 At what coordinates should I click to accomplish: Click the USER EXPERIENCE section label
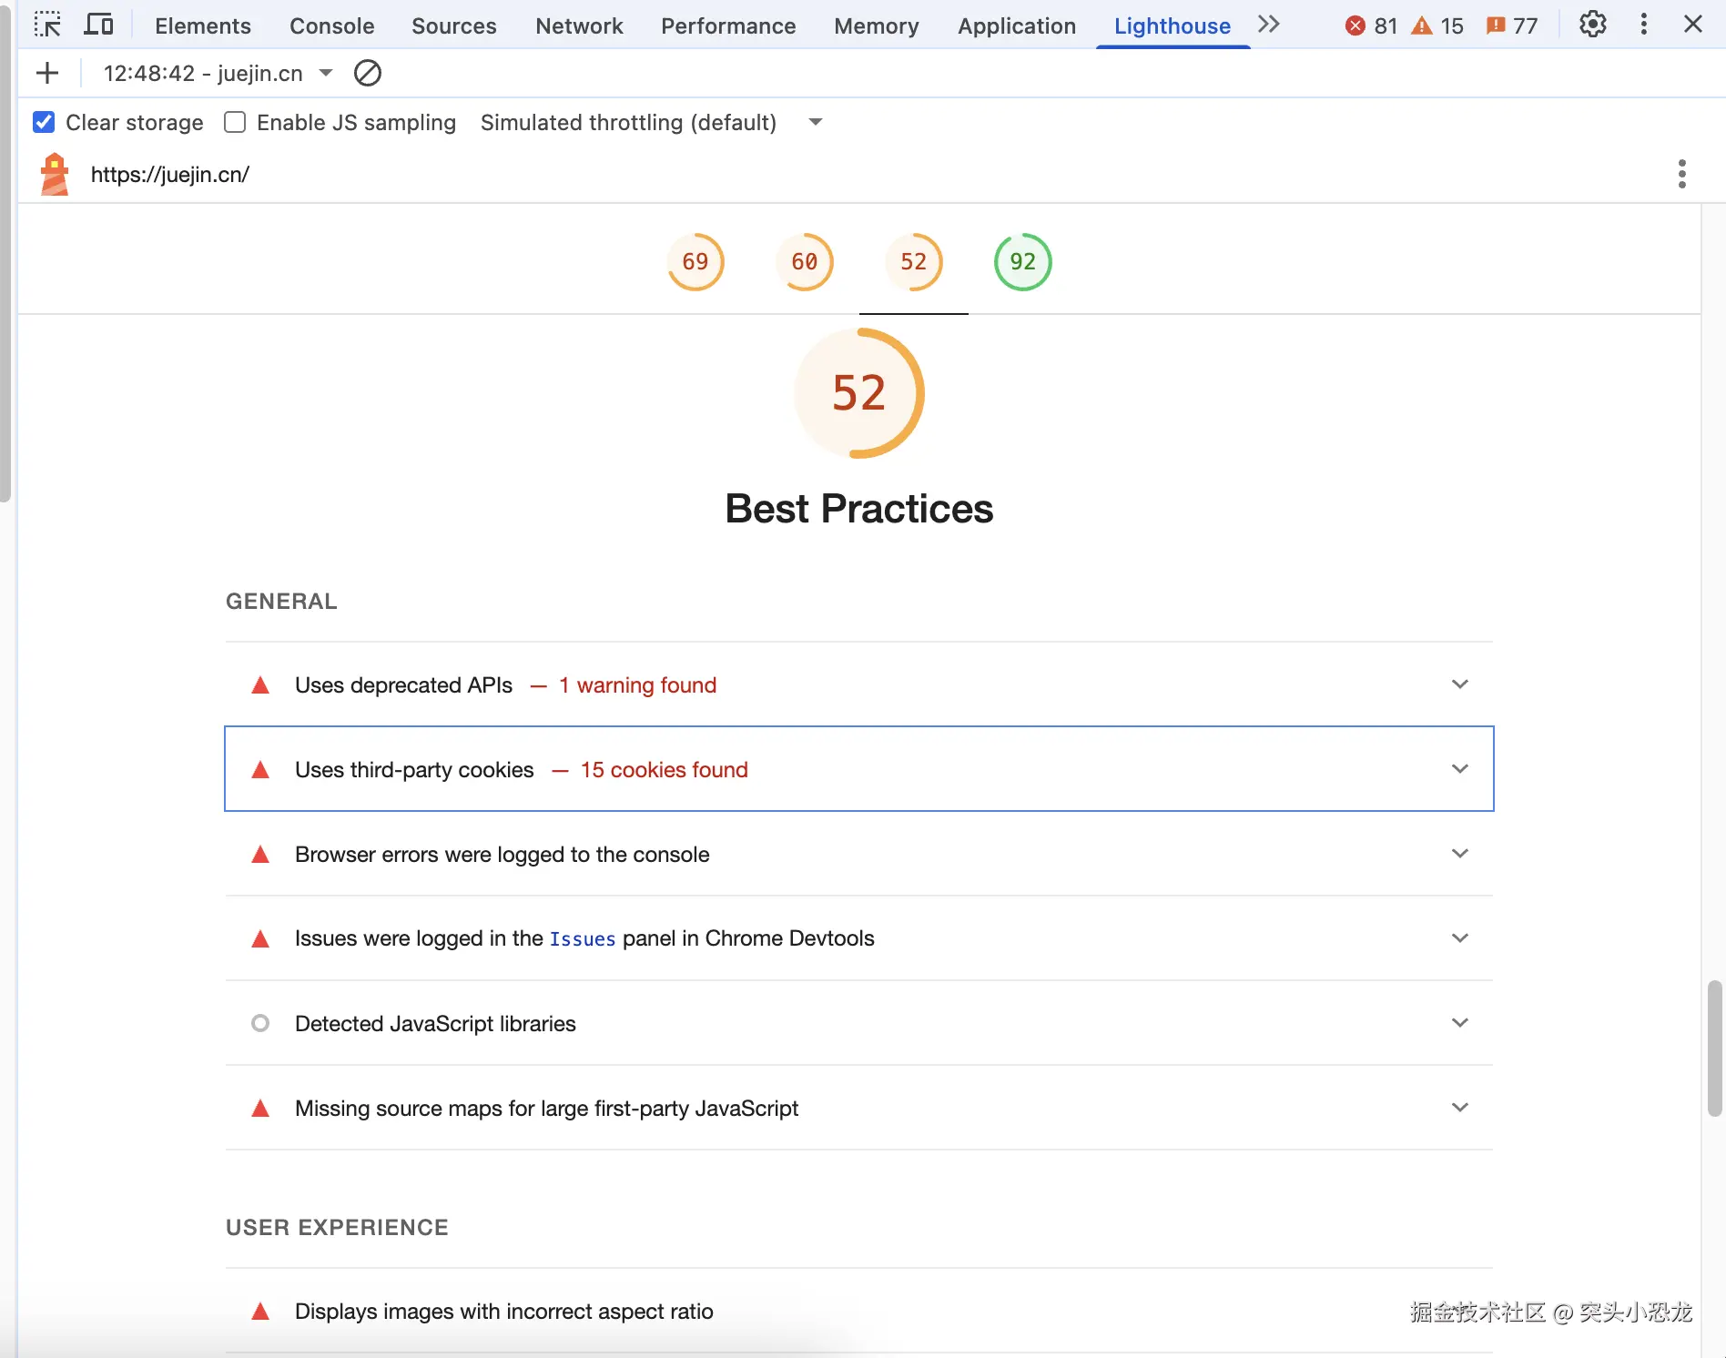click(337, 1227)
